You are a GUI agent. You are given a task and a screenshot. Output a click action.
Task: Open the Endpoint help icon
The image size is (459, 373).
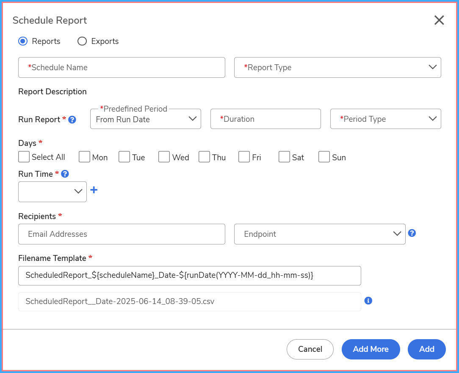pyautogui.click(x=412, y=233)
